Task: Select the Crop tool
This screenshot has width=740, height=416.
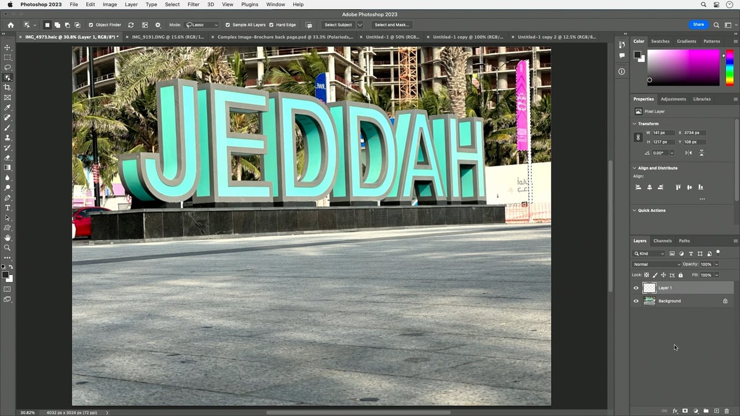Action: point(8,87)
